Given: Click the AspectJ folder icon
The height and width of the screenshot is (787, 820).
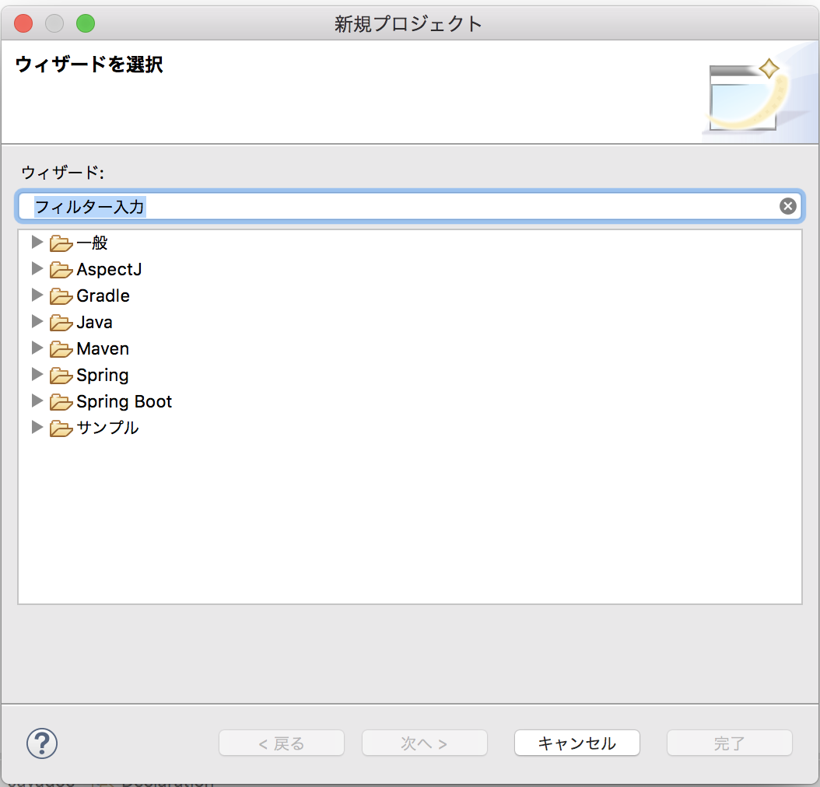Looking at the screenshot, I should click(x=61, y=270).
